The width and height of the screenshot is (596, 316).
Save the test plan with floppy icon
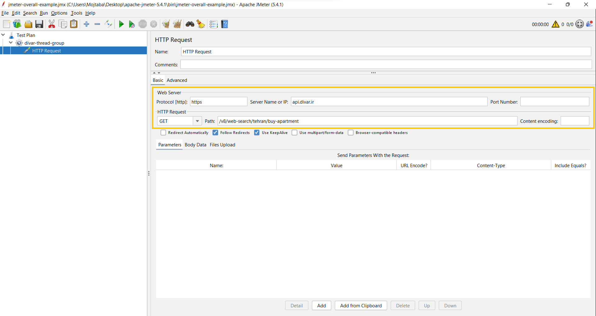(39, 24)
